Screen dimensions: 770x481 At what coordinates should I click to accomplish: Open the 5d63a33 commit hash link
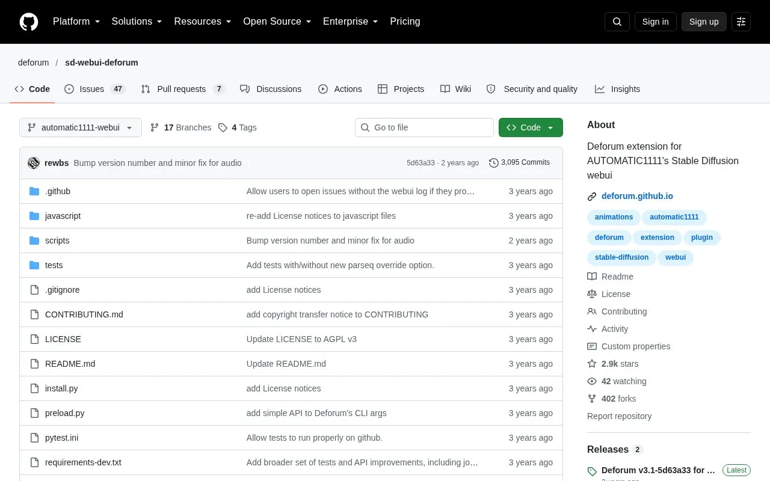tap(420, 163)
